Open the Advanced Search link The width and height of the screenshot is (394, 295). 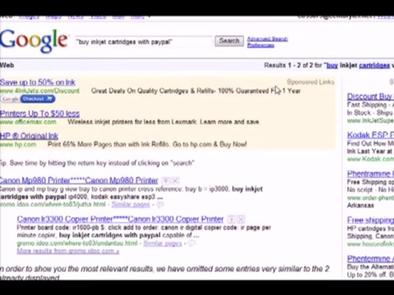[x=267, y=39]
